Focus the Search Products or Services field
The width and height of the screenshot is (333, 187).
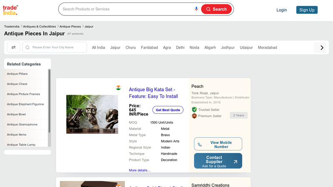(127, 9)
